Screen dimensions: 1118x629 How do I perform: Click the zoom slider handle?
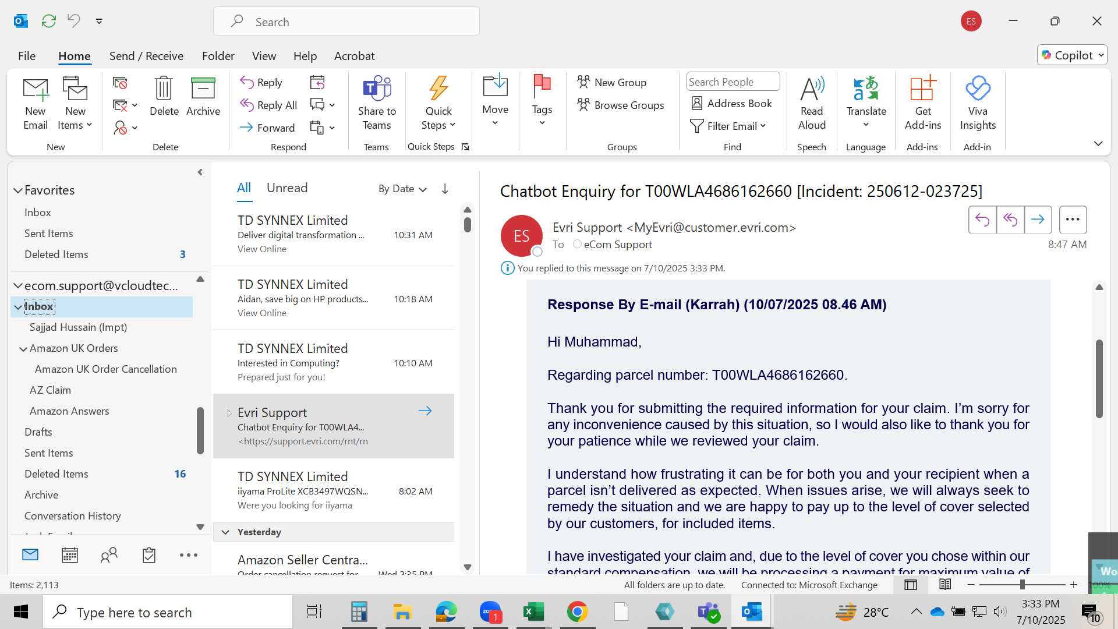pos(1022,585)
